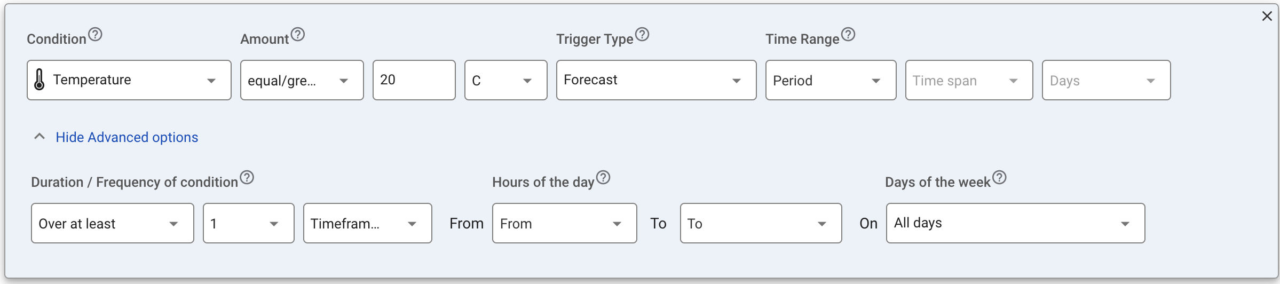This screenshot has width=1280, height=284.
Task: Open the C temperature unit dropdown
Action: click(x=505, y=80)
